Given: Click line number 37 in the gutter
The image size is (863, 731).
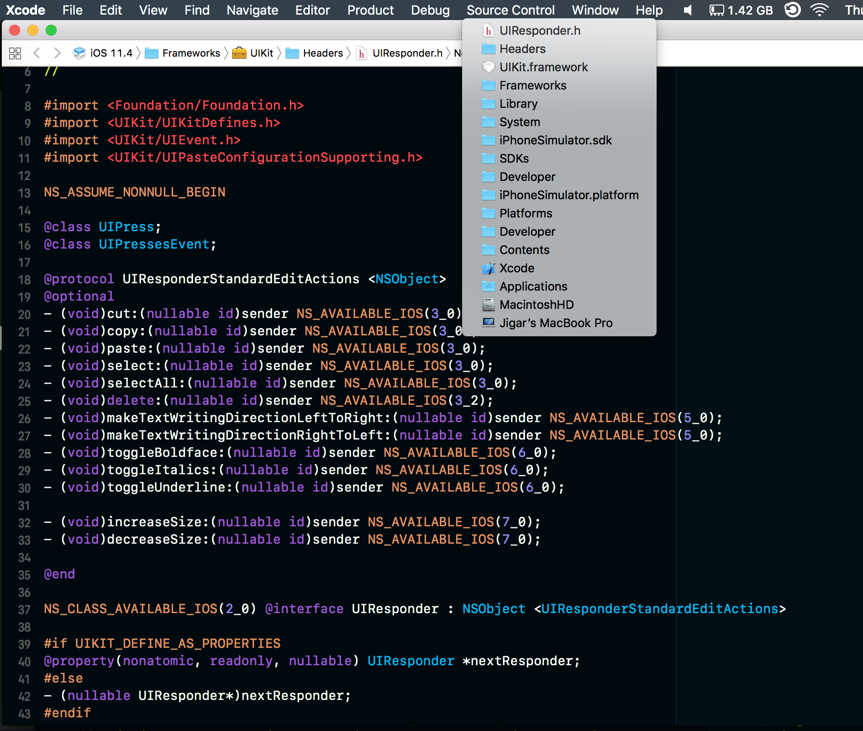Looking at the screenshot, I should 24,609.
